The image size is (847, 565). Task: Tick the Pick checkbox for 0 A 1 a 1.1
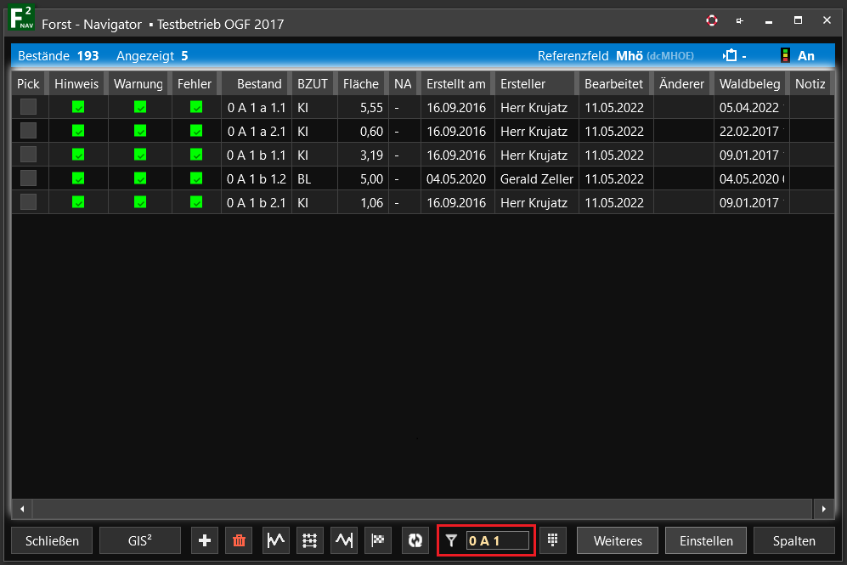tap(29, 107)
